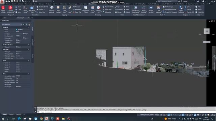This screenshot has height=121, width=216.
Task: Click Reset to World
Action: tap(42, 7)
